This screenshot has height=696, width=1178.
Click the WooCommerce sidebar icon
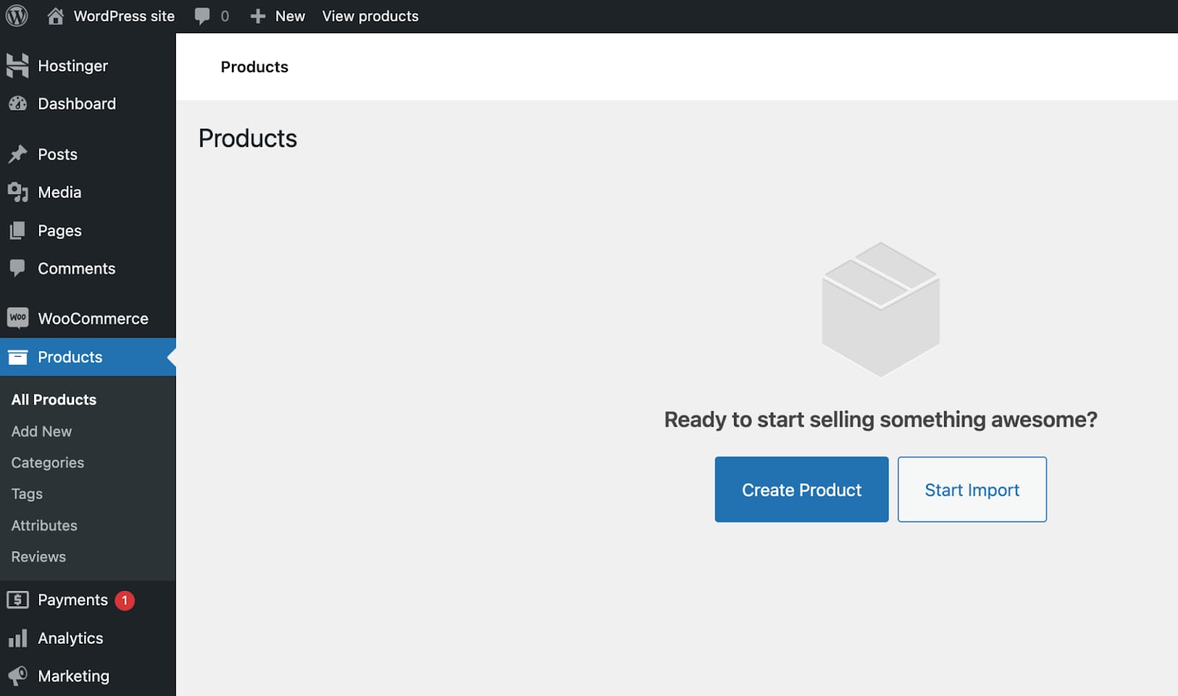click(x=18, y=318)
